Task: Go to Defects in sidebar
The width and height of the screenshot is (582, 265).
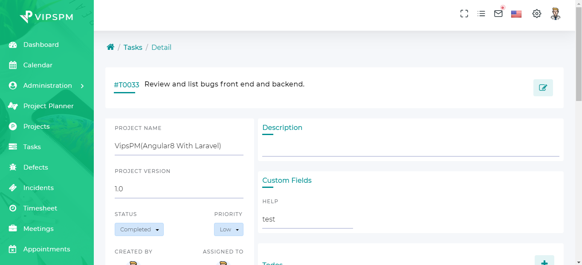Action: (35, 167)
